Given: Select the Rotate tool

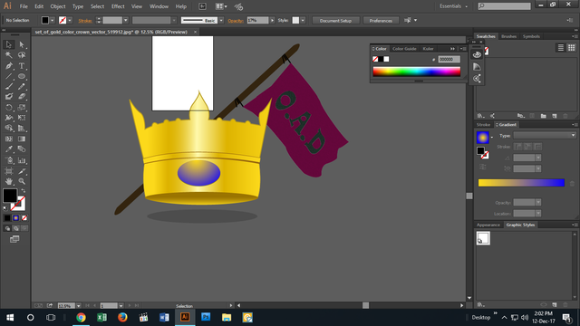Looking at the screenshot, I should 8,108.
